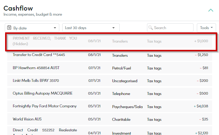The width and height of the screenshot is (219, 135).
Task: Click the -$25 amount
Action: tap(204, 119)
